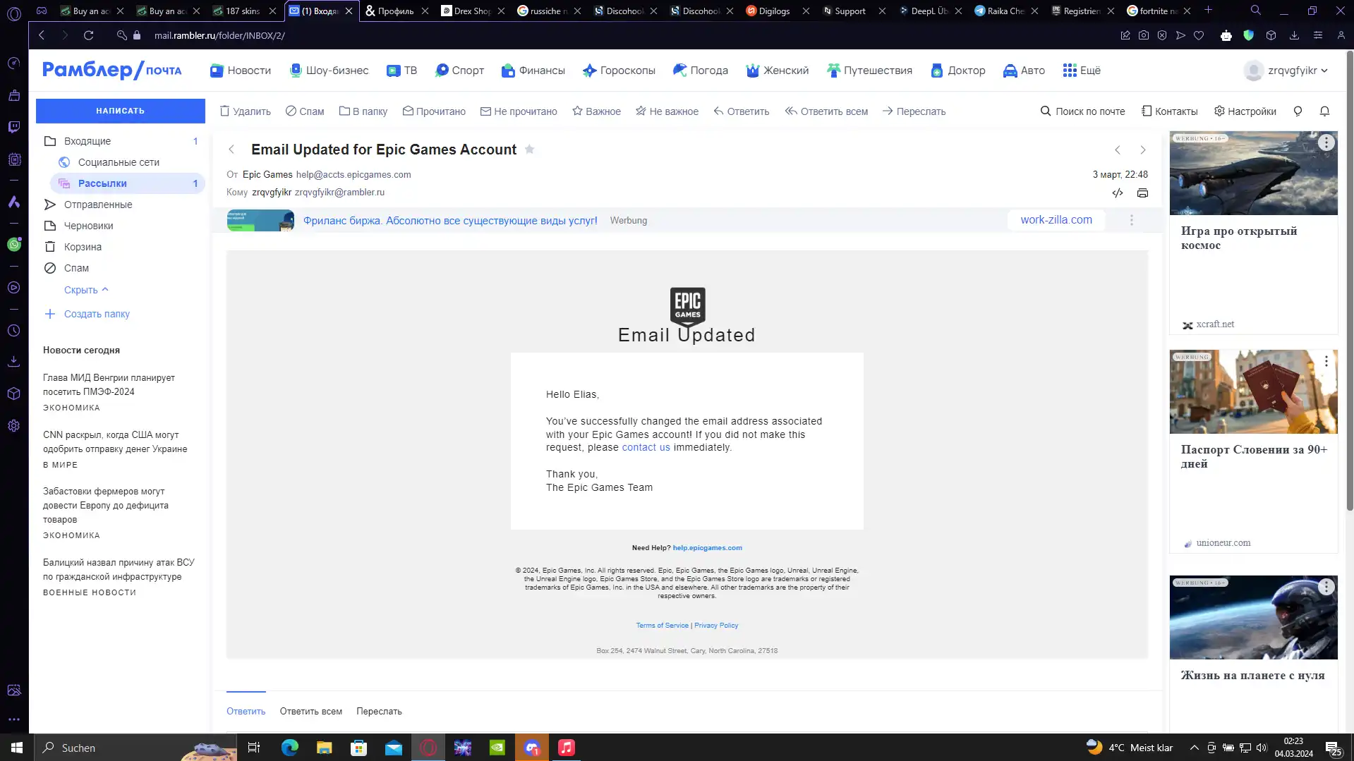Open menu on Паспорт Словении ad
This screenshot has height=761, width=1354.
1326,361
